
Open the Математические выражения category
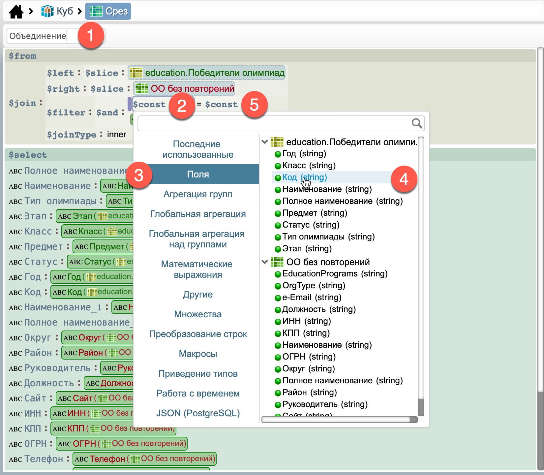198,269
